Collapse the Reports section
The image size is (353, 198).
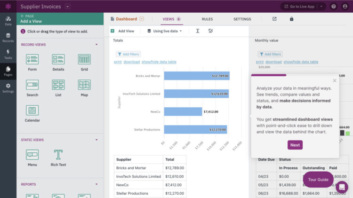point(96,184)
